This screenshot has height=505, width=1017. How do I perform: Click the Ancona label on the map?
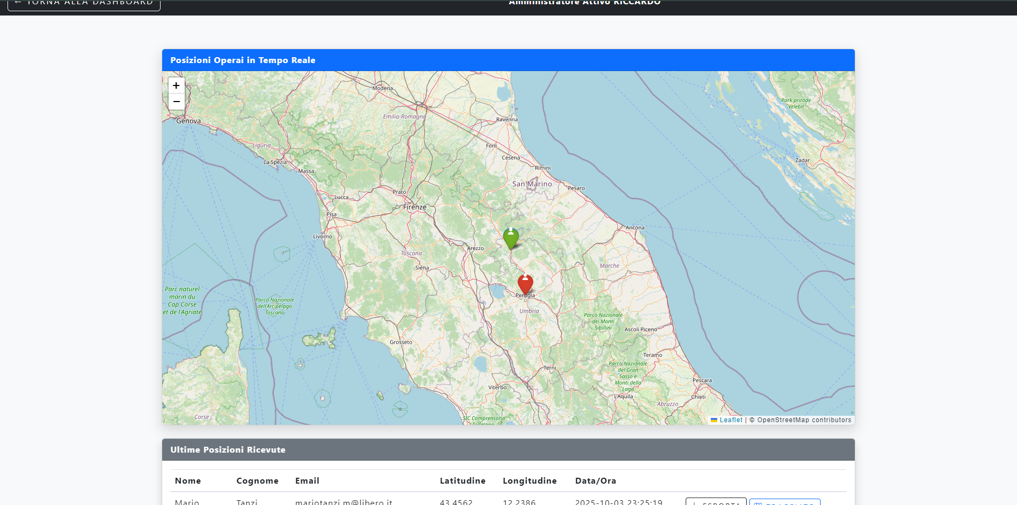coord(635,228)
